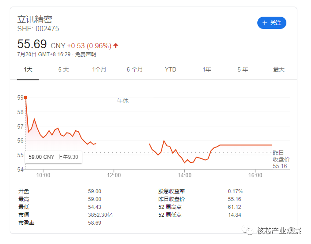This screenshot has height=244, width=311.
Task: Click the 午休 label on chart
Action: (123, 100)
